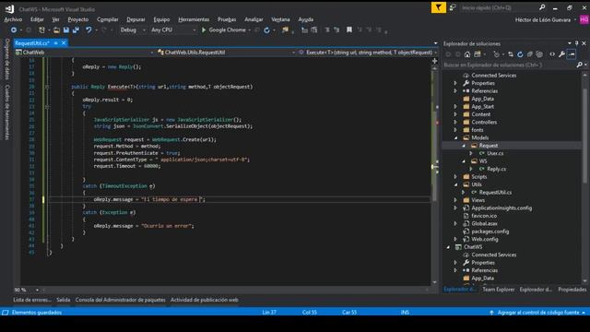The height and width of the screenshot is (332, 590).
Task: Click the HG user account avatar
Action: coord(584,19)
